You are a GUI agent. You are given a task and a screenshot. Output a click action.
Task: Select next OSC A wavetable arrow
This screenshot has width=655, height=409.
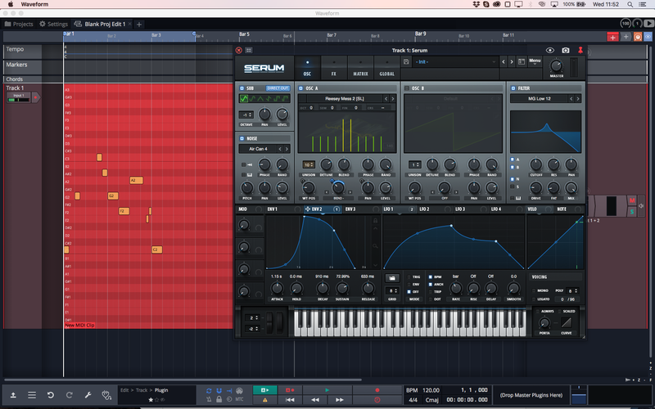[393, 99]
